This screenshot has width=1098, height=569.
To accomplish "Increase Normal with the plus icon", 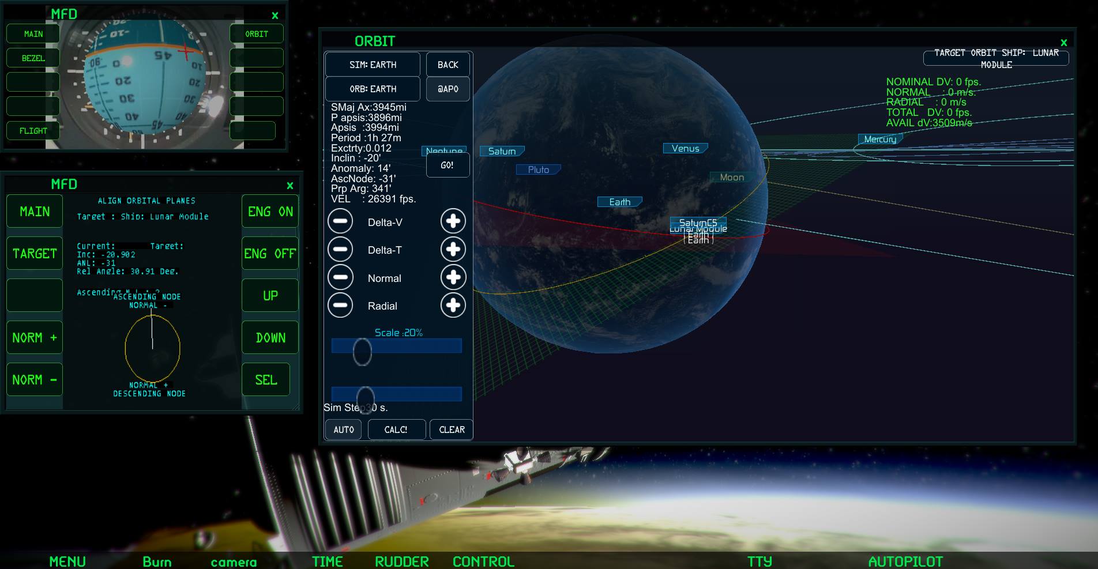I will (x=453, y=277).
